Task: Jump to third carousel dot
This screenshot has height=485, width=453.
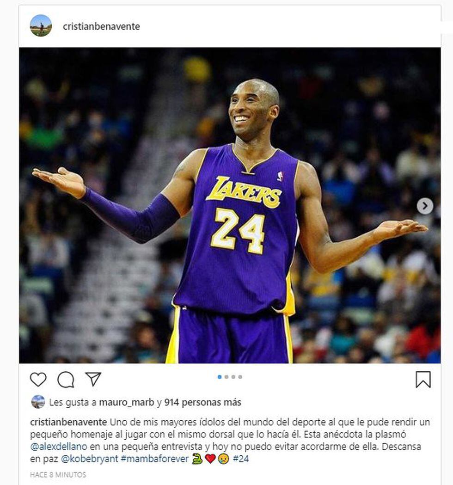Action: 233,377
